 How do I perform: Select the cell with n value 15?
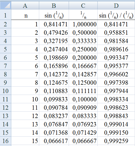pos(25,141)
